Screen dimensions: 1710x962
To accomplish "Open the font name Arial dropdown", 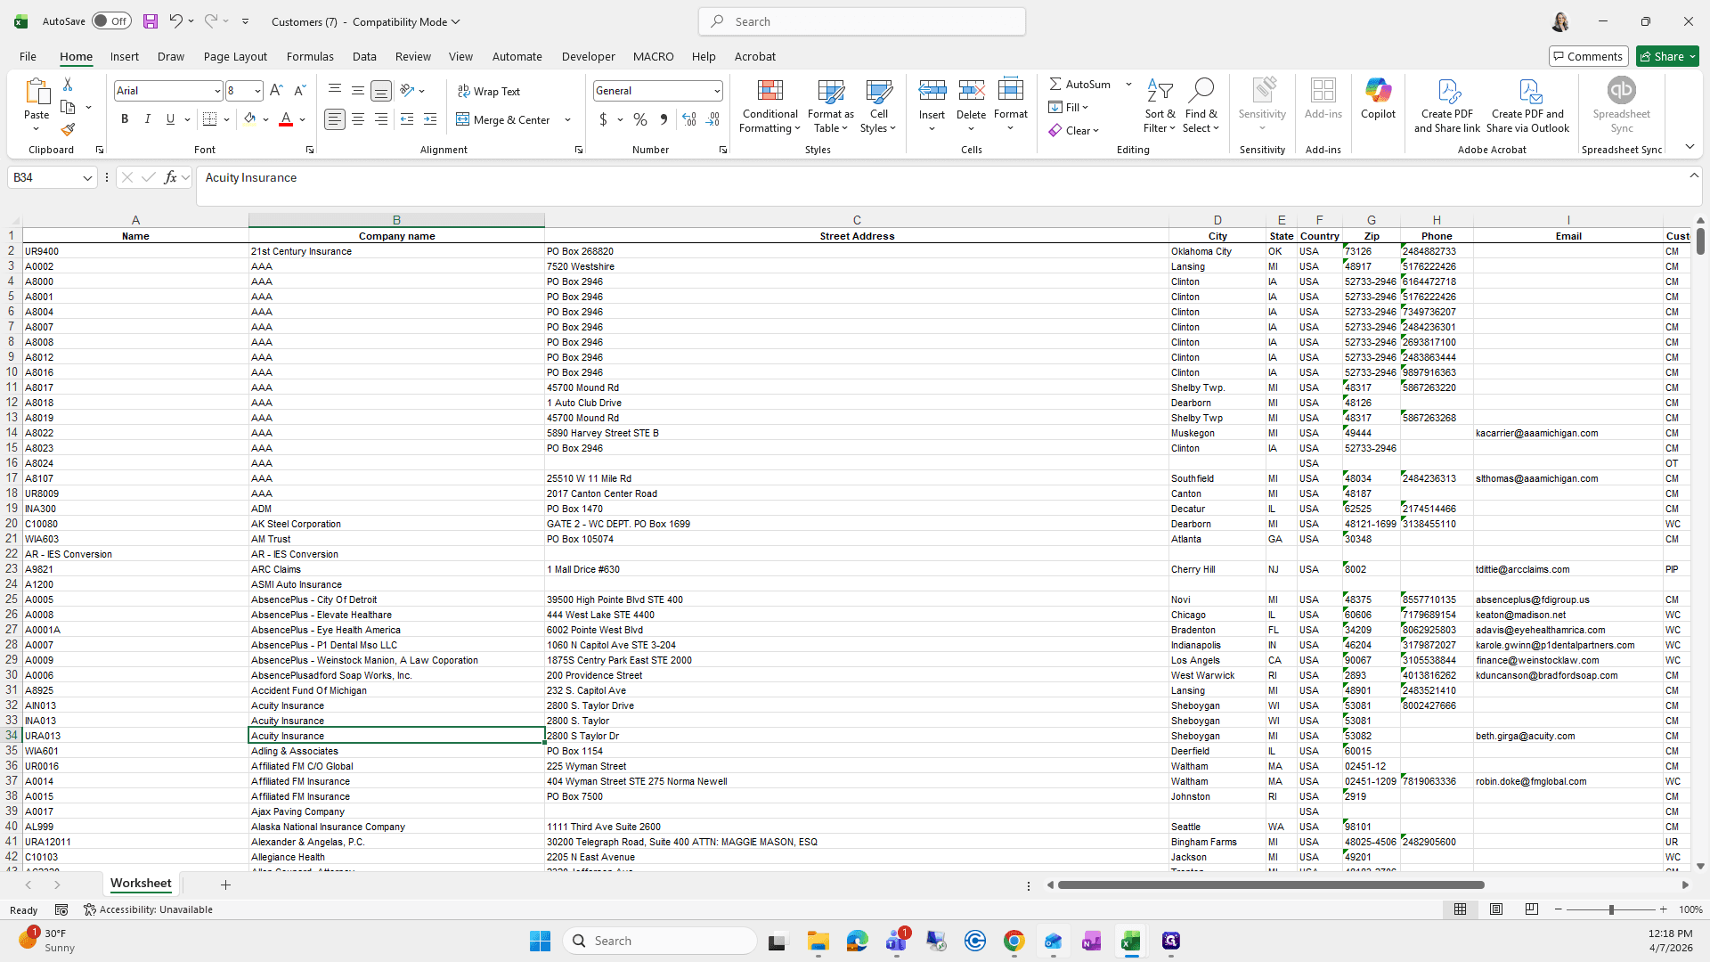I will click(x=216, y=91).
